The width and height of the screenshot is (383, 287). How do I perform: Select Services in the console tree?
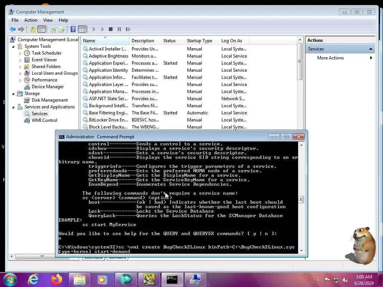(40, 114)
